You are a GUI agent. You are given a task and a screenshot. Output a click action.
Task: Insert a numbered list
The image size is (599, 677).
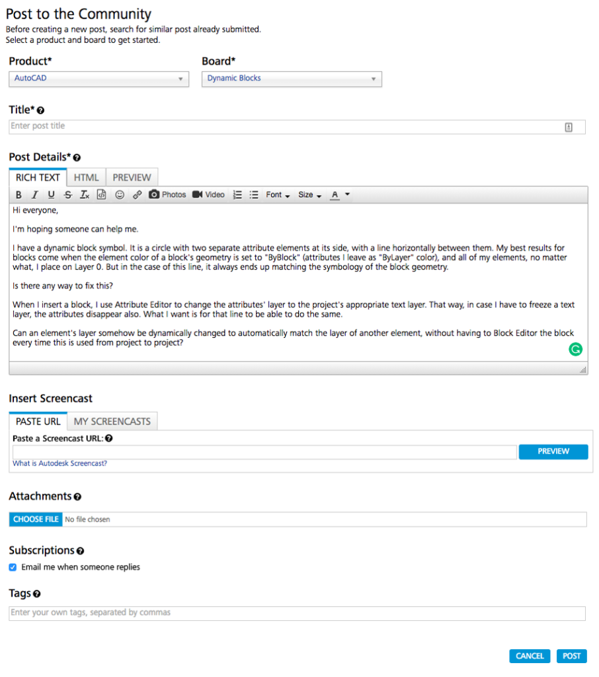click(x=237, y=195)
